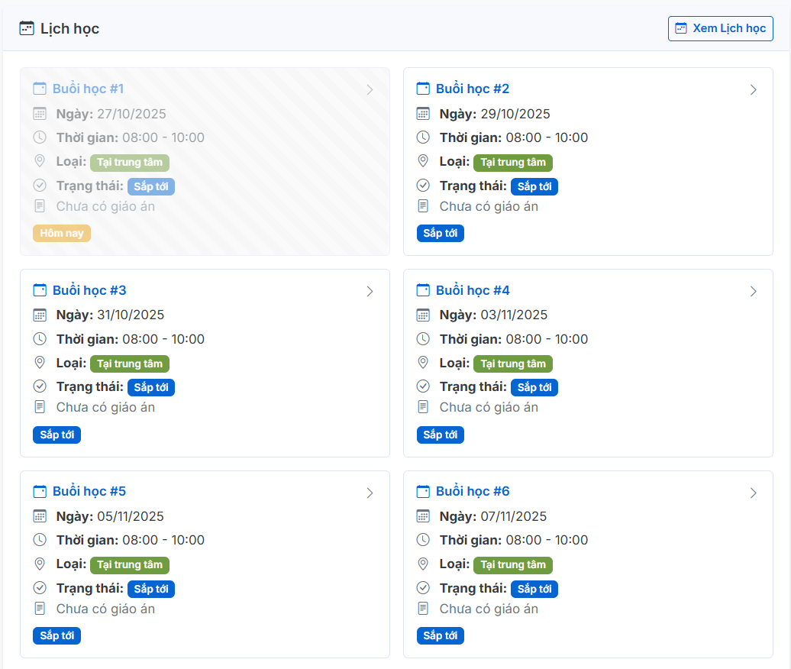Screen dimensions: 791x669
Task: Open the Buổi học #3 title link
Action: pos(89,290)
